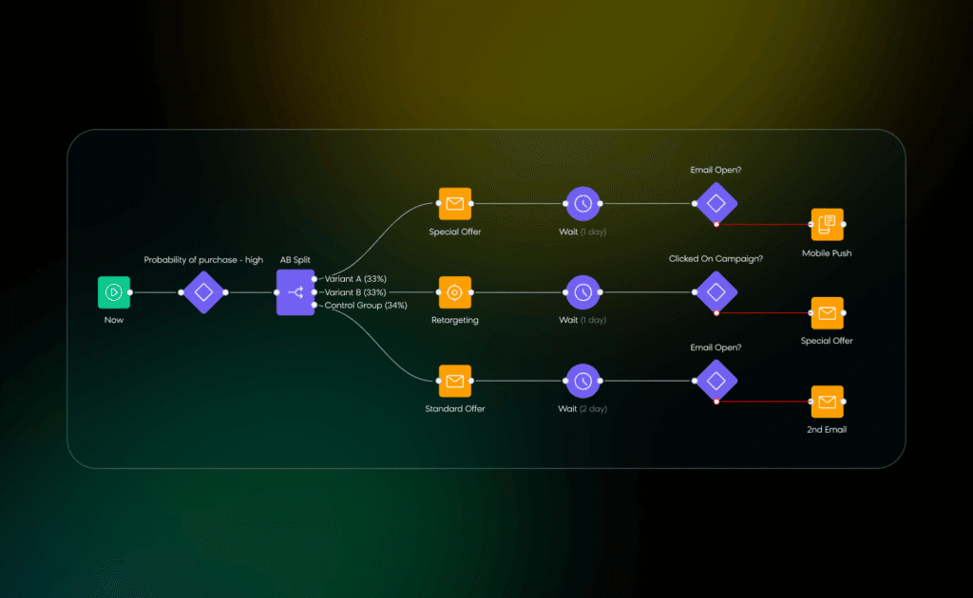Click the Email Open? diamond above 2nd Email
The image size is (973, 598).
(715, 380)
